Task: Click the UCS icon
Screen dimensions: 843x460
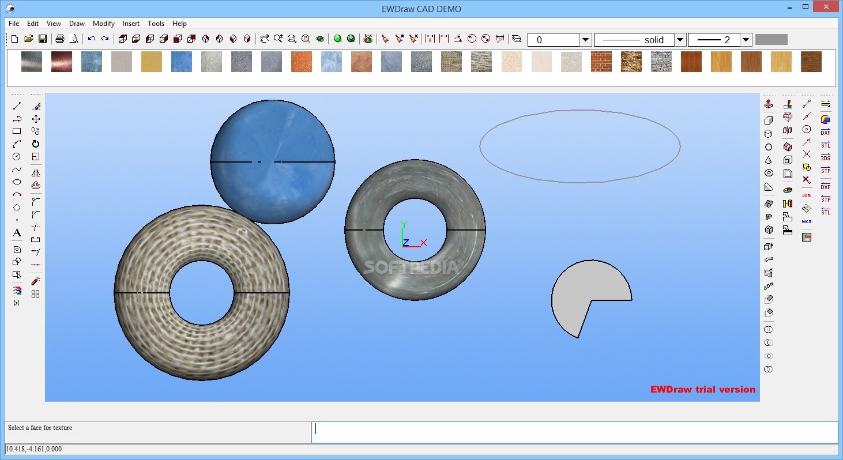Action: [807, 195]
